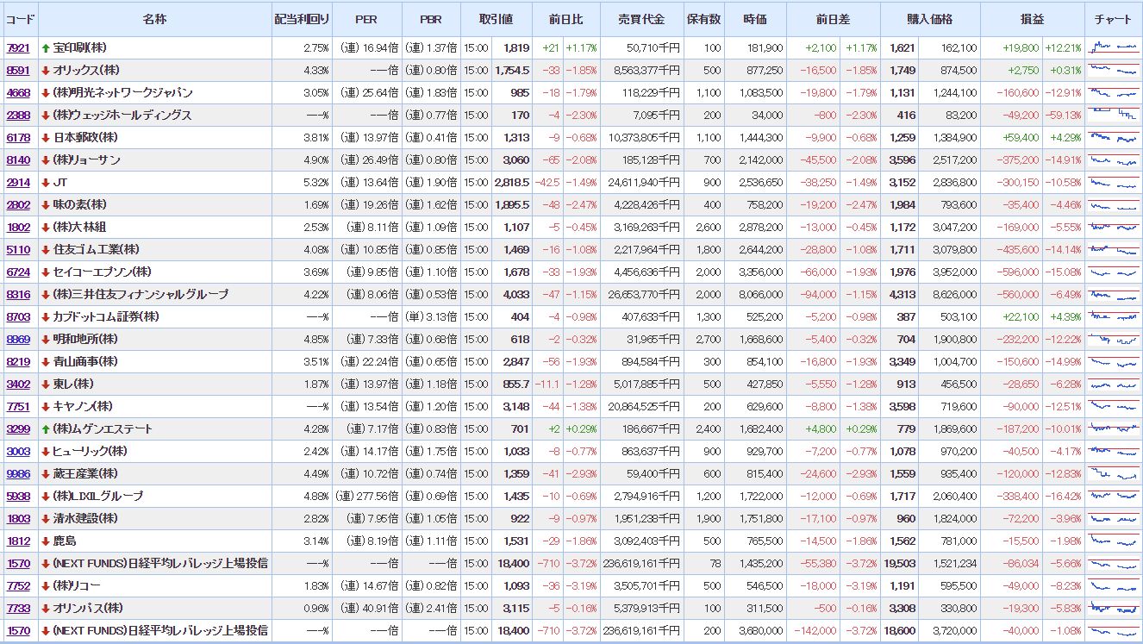Open the mini chart for 明和地所(株)
The height and width of the screenshot is (644, 1143).
pyautogui.click(x=1113, y=340)
